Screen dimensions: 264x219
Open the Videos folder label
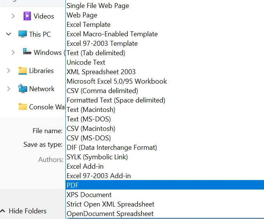tap(44, 16)
